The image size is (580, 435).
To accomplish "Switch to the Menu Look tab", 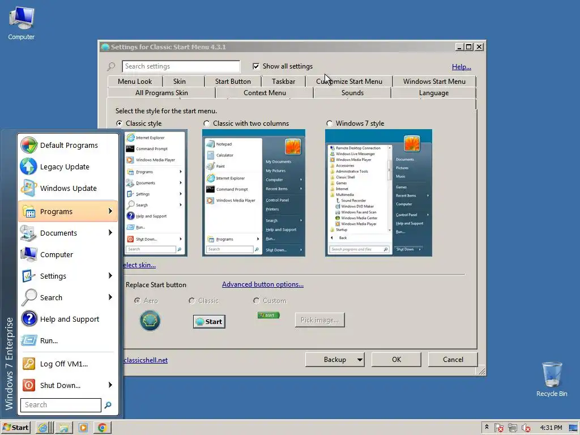I will point(135,82).
